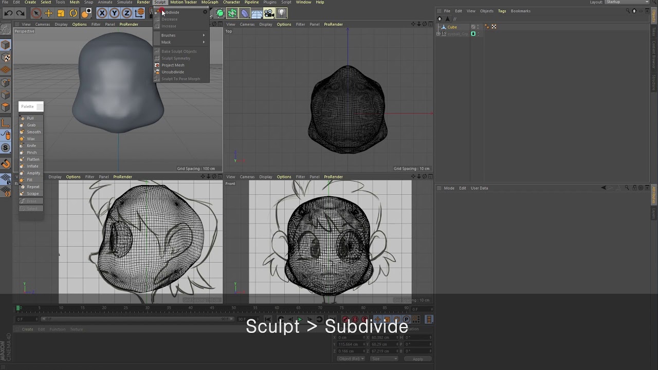Screen dimensions: 658x370
Task: Toggle eyeball_Grp green layer tag
Action: click(473, 34)
